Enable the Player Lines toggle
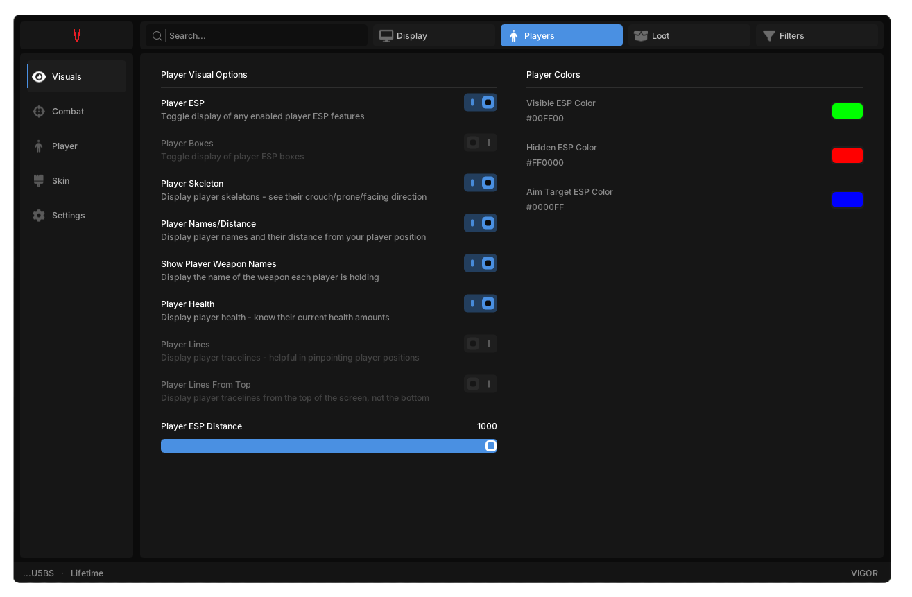Image resolution: width=912 pixels, height=597 pixels. point(481,344)
